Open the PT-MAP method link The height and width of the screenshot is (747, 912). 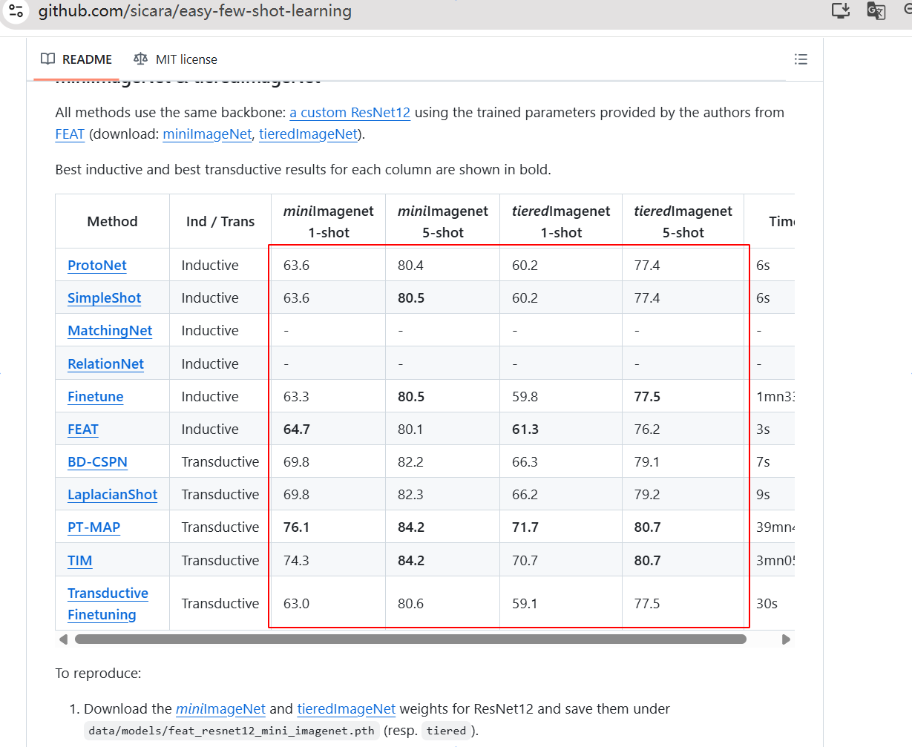pyautogui.click(x=94, y=527)
